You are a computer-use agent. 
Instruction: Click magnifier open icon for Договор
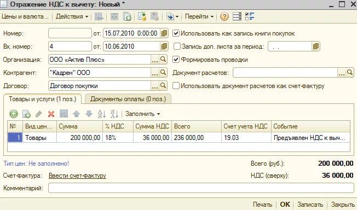pyautogui.click(x=163, y=86)
